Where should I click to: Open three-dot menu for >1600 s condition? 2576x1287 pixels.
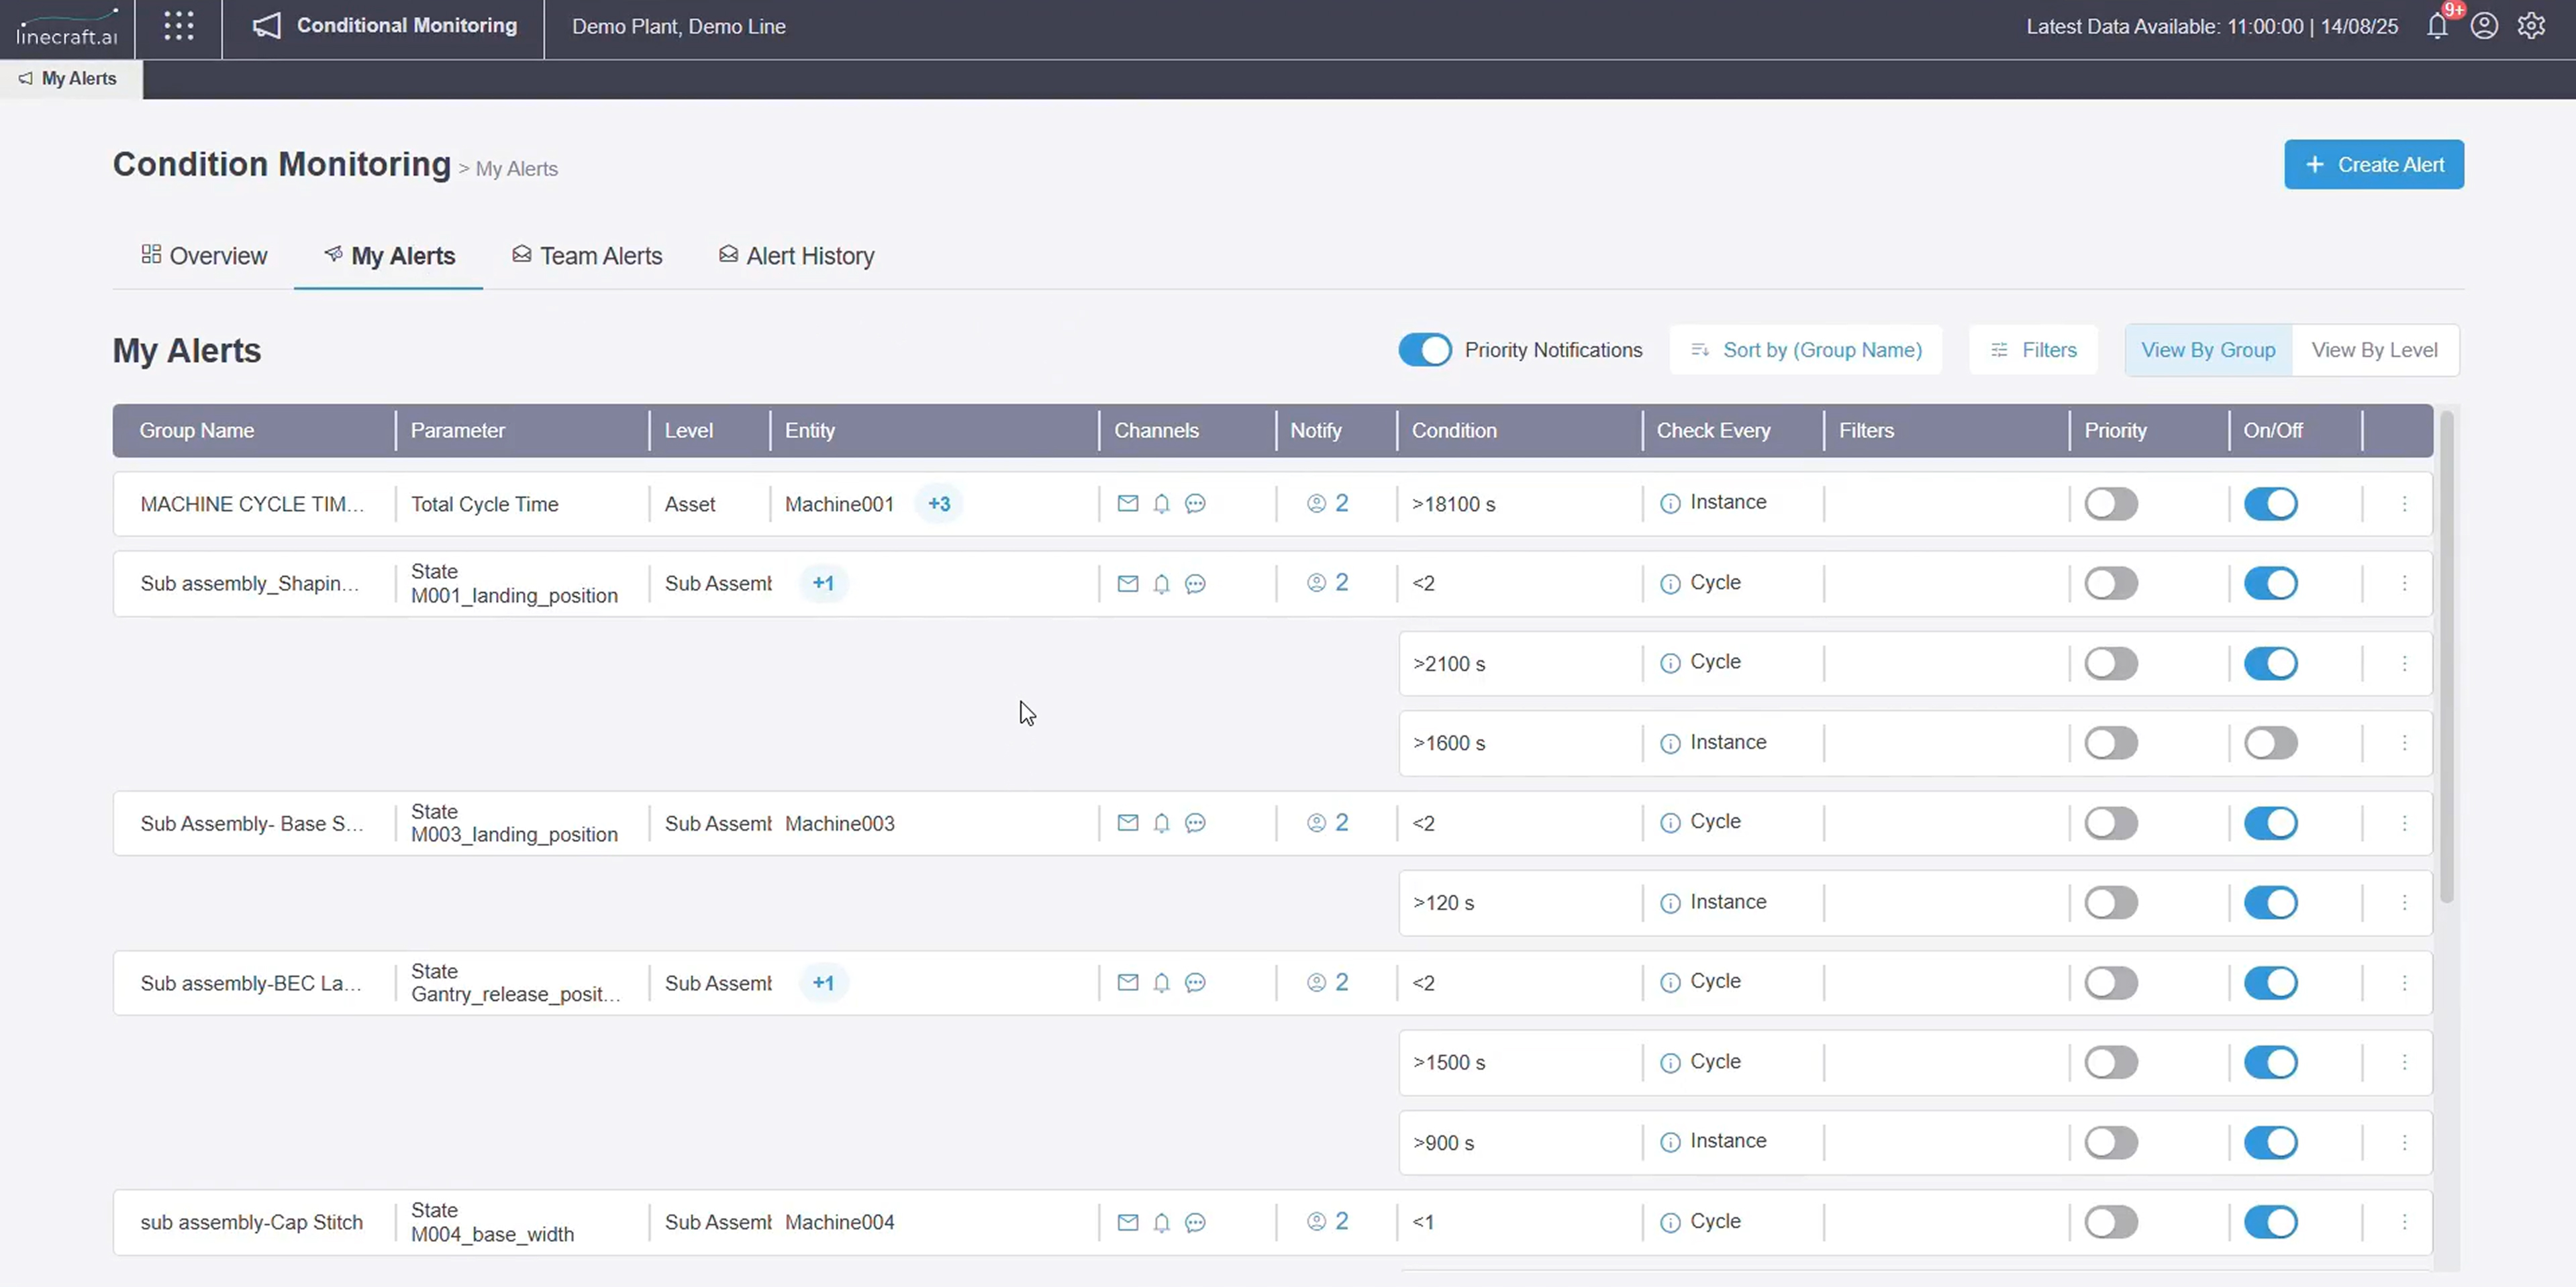[2404, 743]
